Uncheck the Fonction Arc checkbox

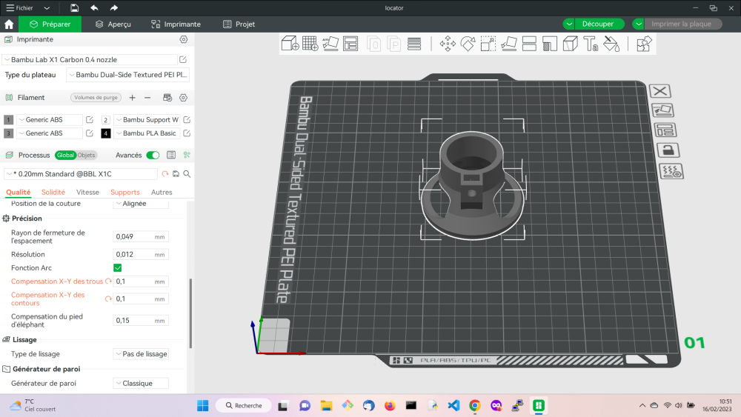tap(117, 268)
